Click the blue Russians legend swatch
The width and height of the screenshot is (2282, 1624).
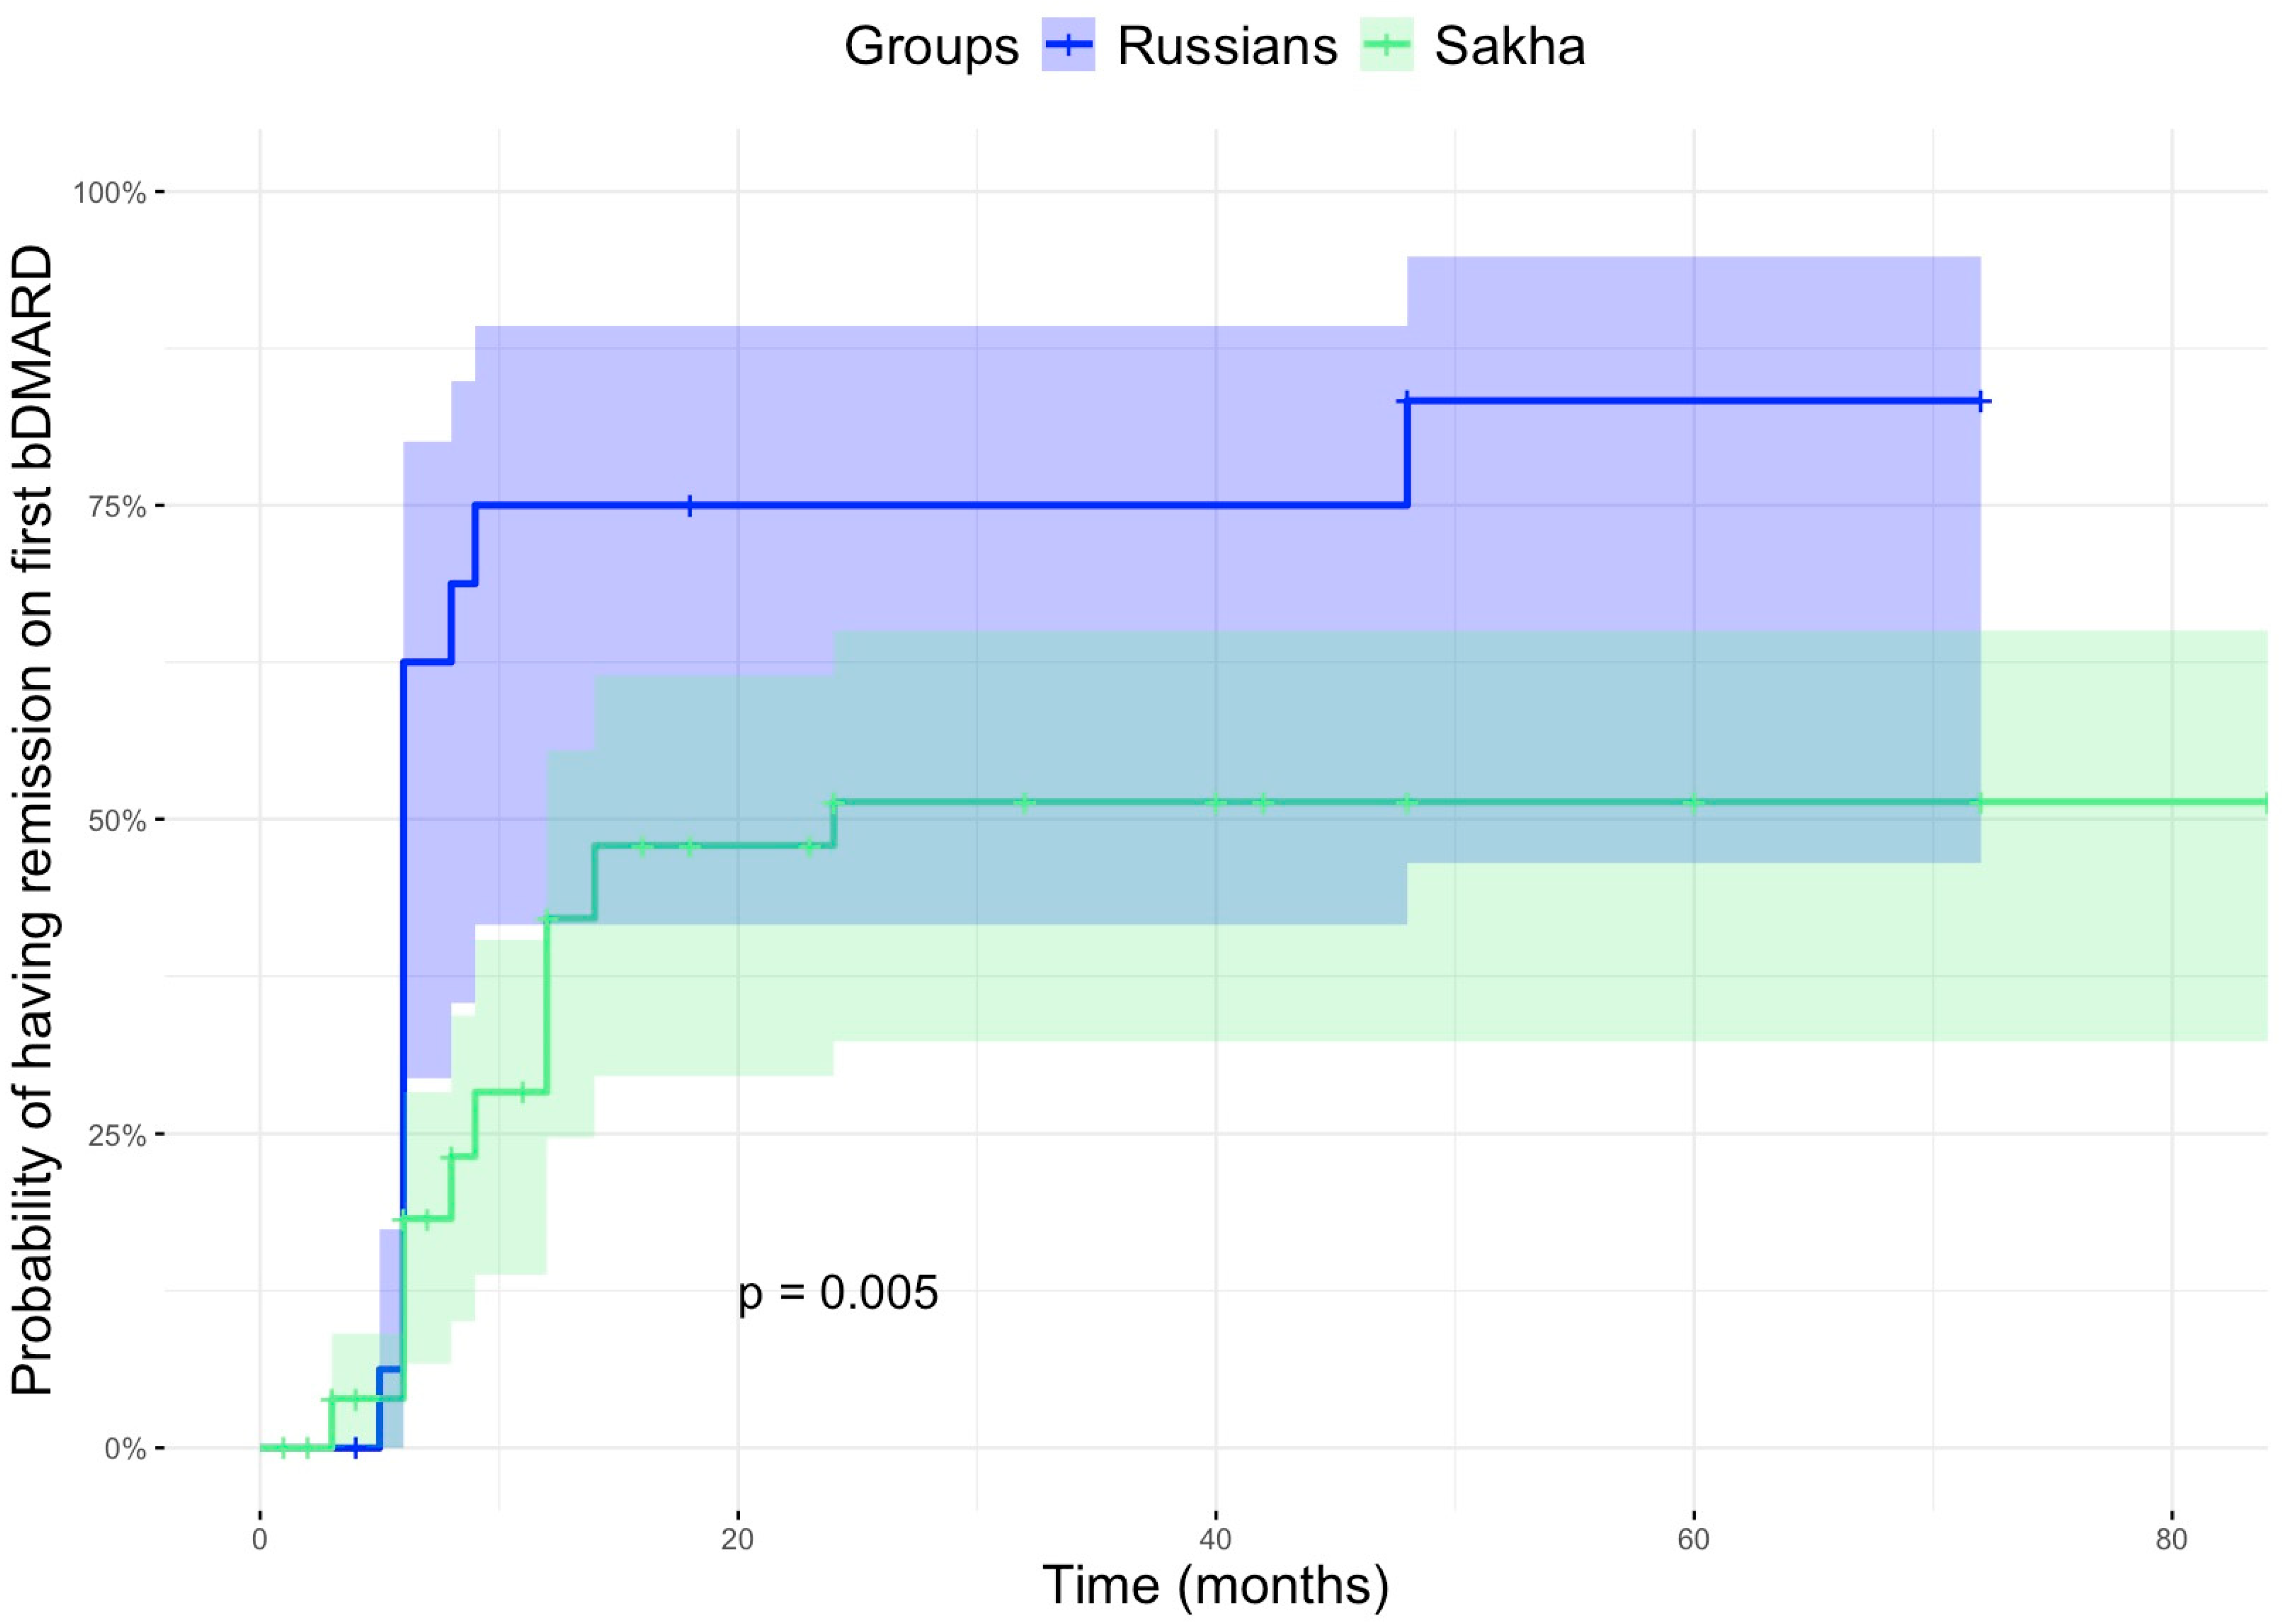1067,46
